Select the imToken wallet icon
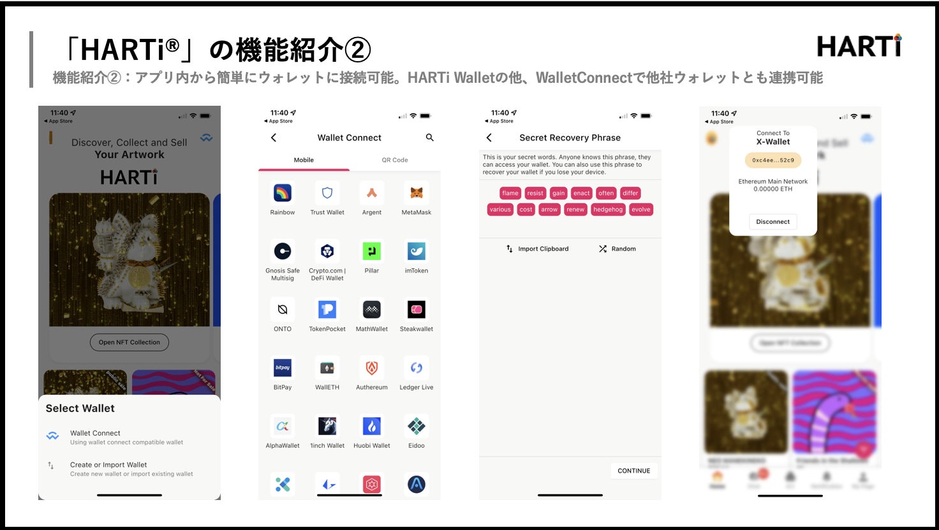The image size is (939, 530). click(x=417, y=252)
